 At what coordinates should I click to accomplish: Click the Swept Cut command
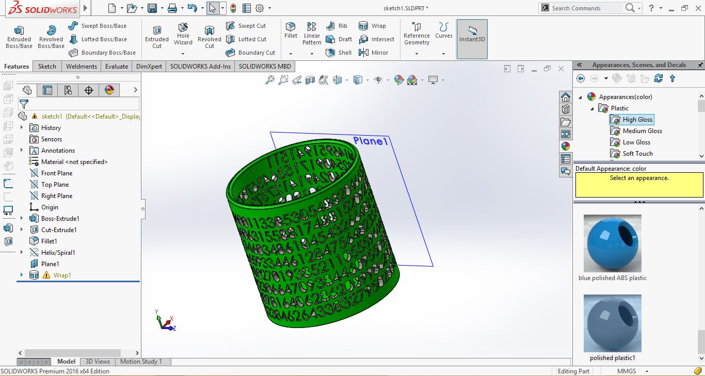(246, 26)
